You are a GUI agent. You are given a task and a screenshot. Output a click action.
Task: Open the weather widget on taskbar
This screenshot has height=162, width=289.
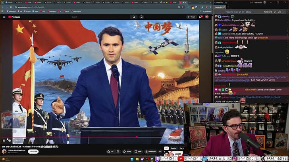(6, 159)
